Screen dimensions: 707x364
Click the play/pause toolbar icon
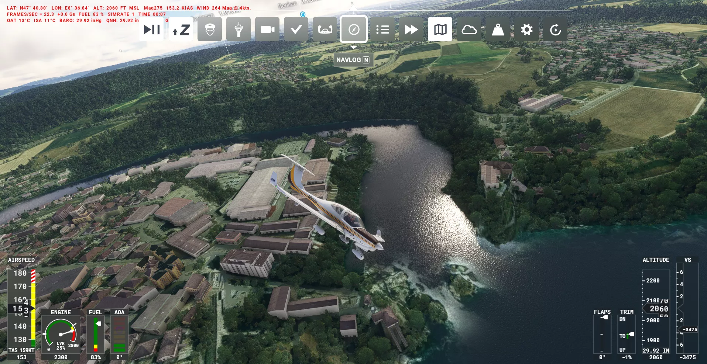151,29
